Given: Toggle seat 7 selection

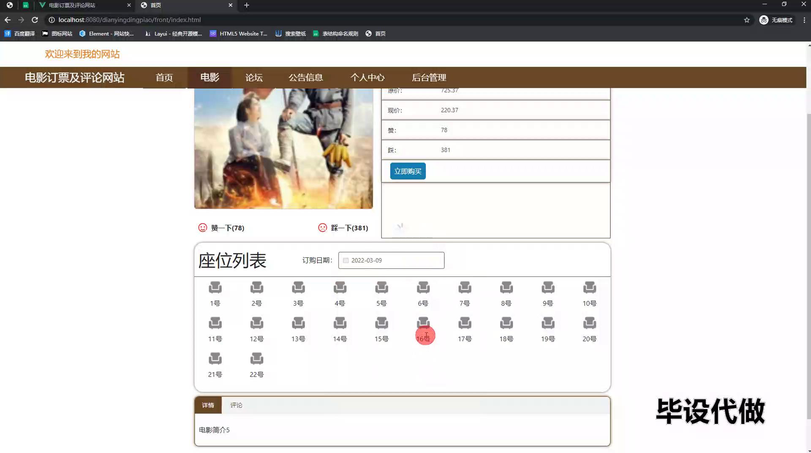Looking at the screenshot, I should [x=465, y=288].
